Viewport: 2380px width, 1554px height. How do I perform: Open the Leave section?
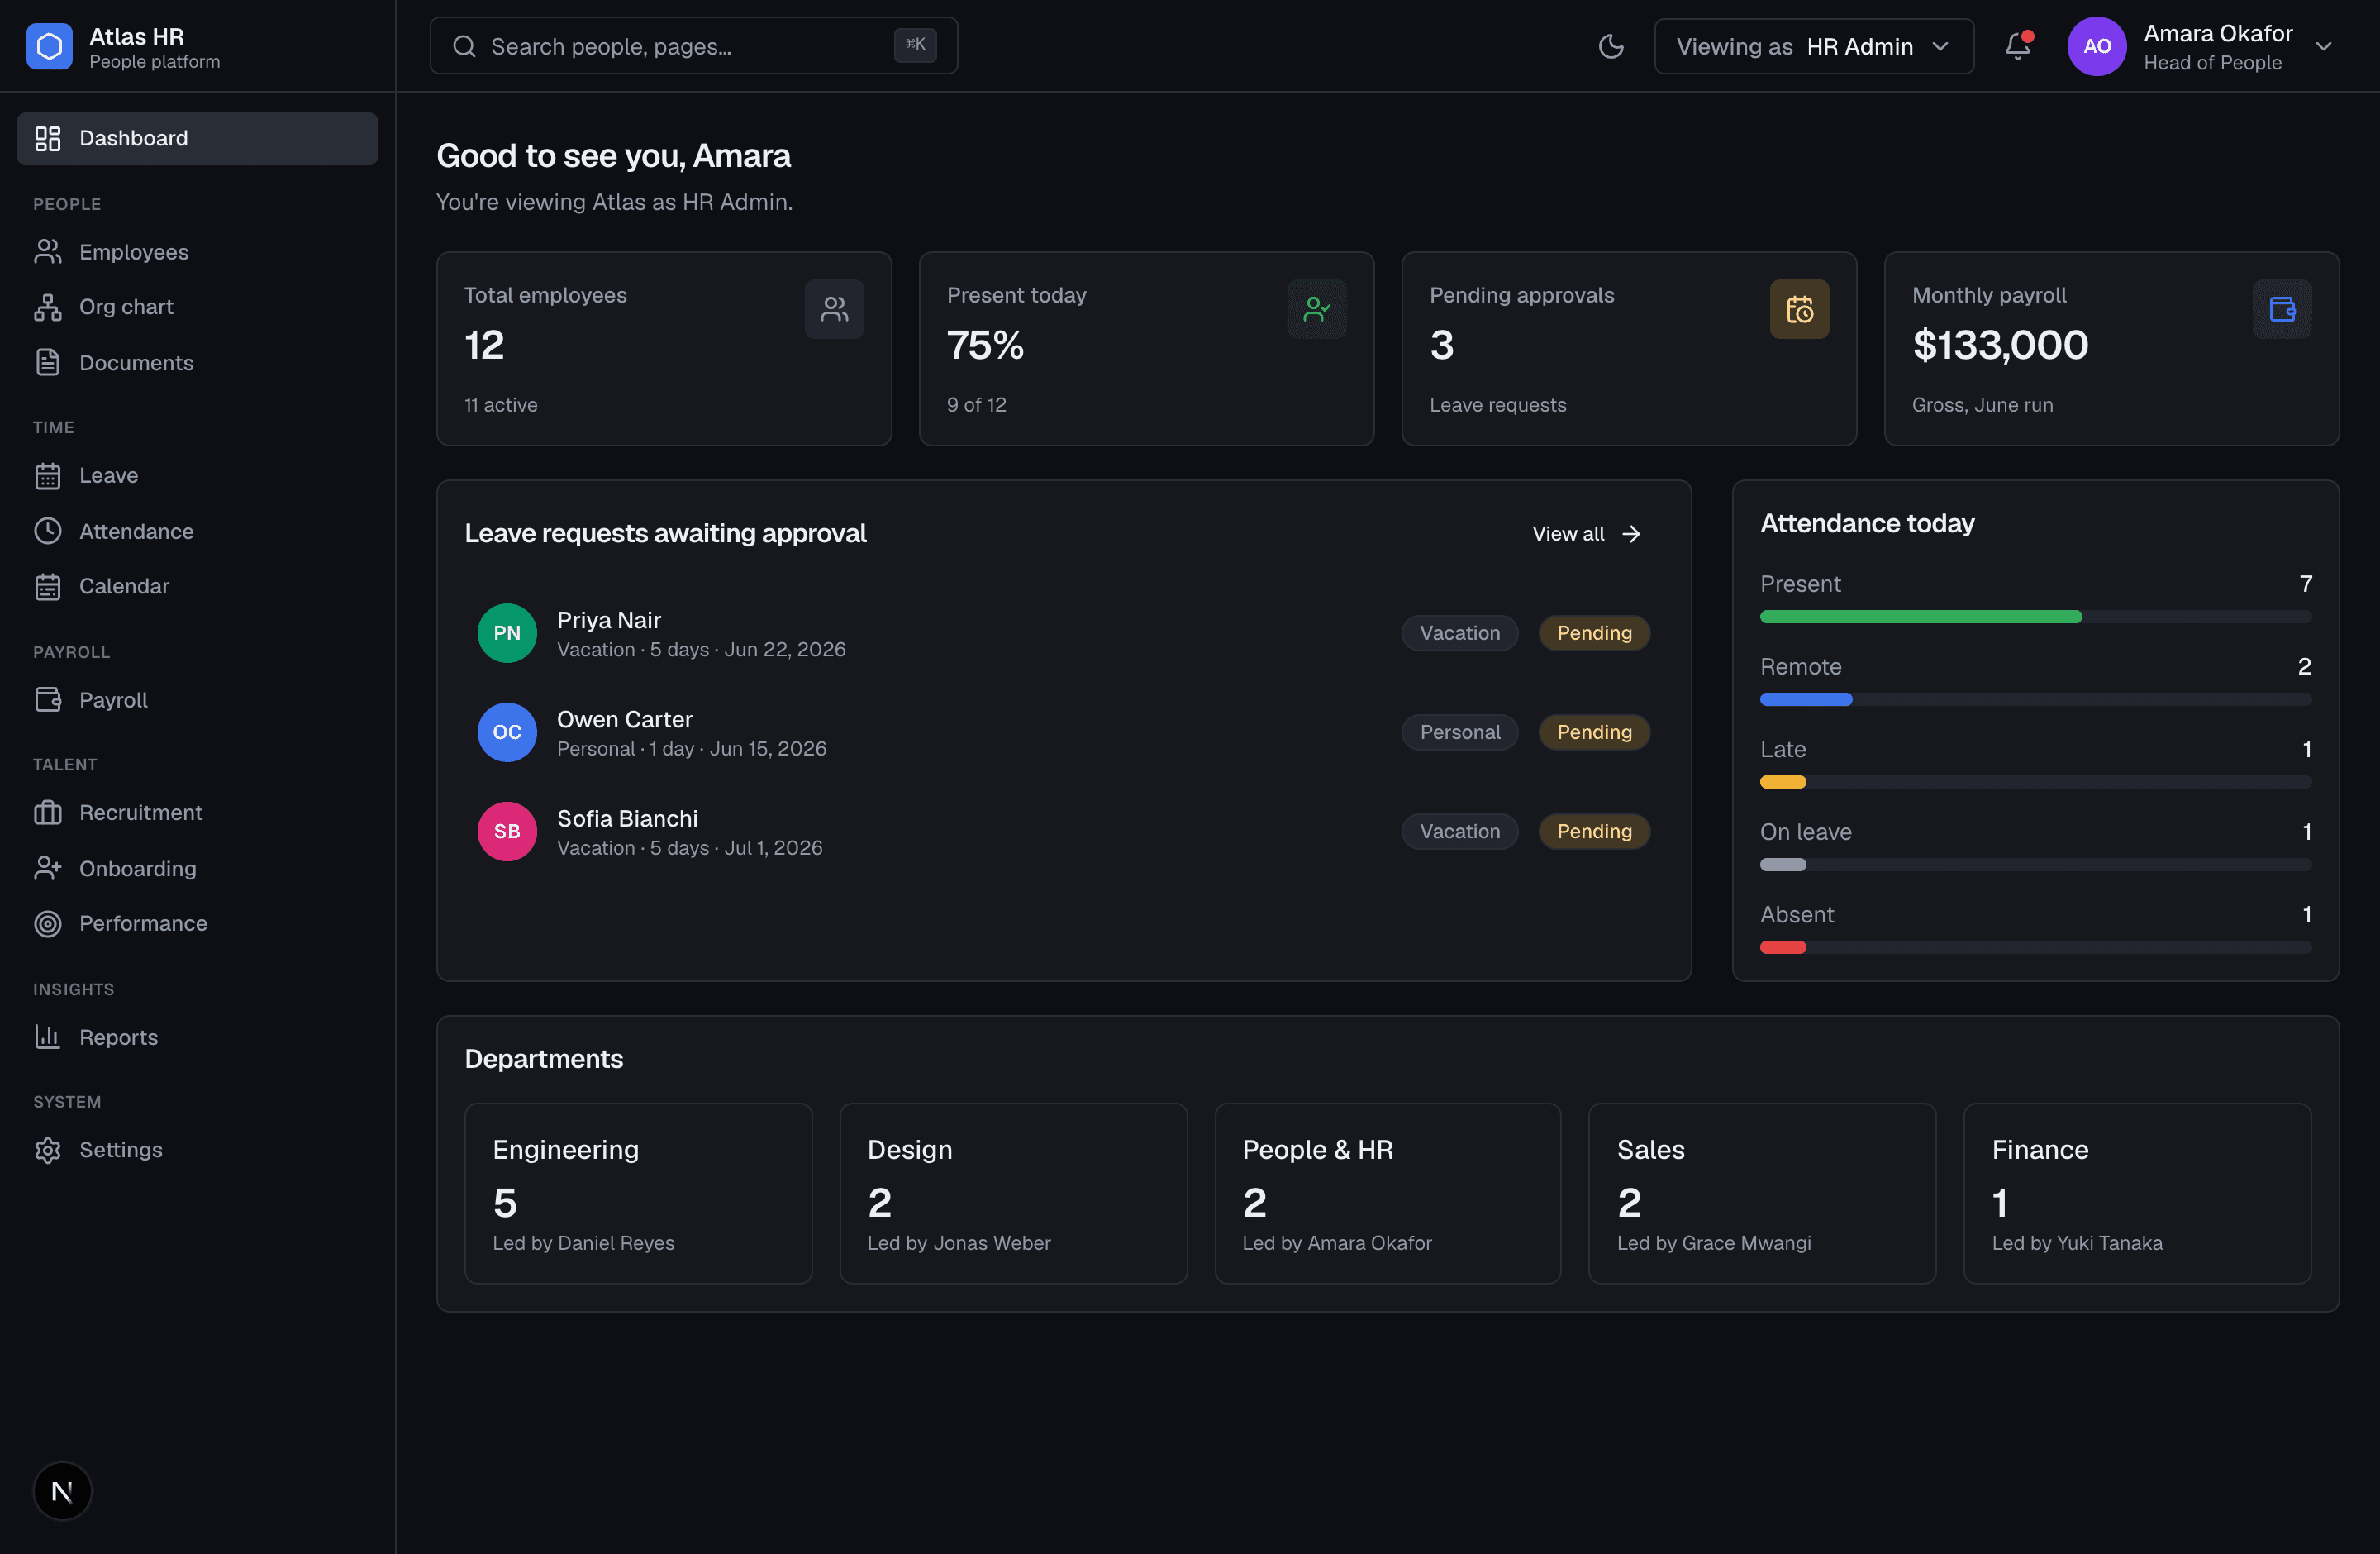coord(197,476)
